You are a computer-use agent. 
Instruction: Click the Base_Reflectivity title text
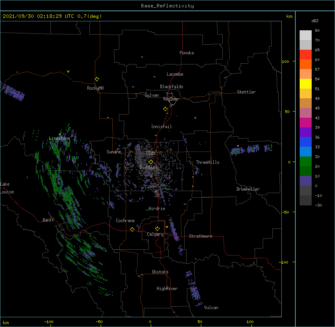coord(167,6)
